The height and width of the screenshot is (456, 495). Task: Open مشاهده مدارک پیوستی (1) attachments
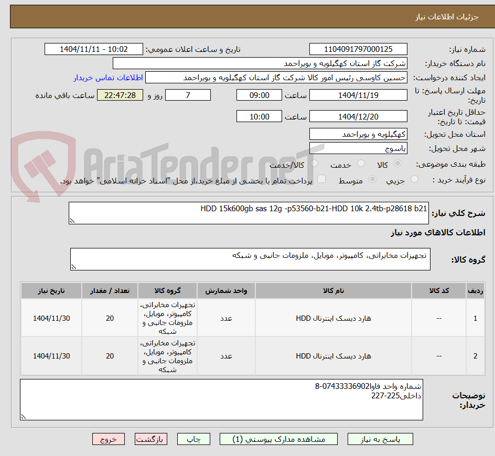click(278, 439)
